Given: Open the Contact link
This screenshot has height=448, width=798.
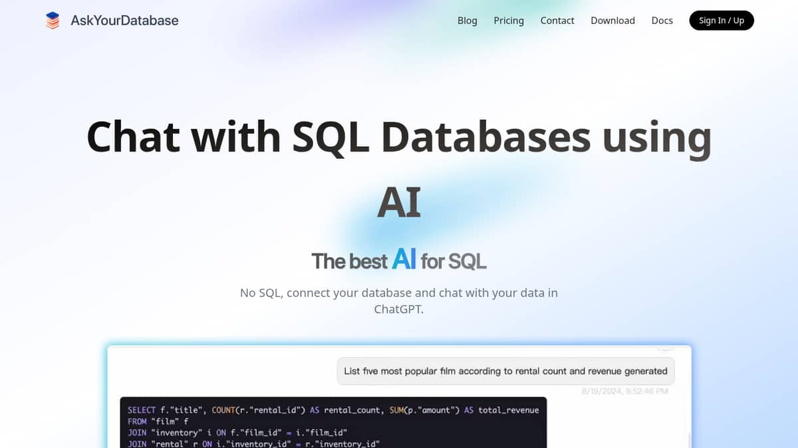Looking at the screenshot, I should [557, 21].
